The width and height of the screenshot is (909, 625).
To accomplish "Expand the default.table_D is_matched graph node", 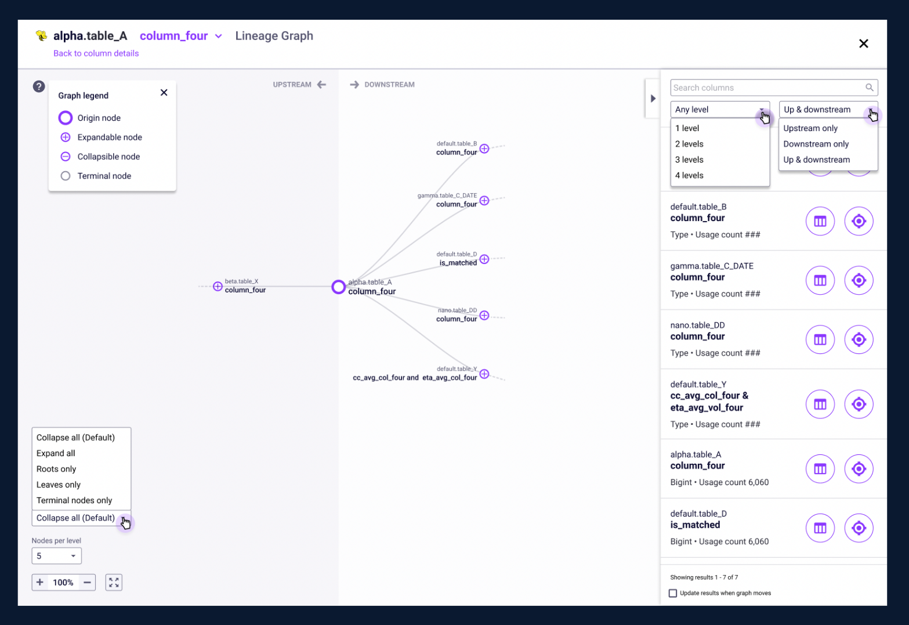I will tap(484, 259).
